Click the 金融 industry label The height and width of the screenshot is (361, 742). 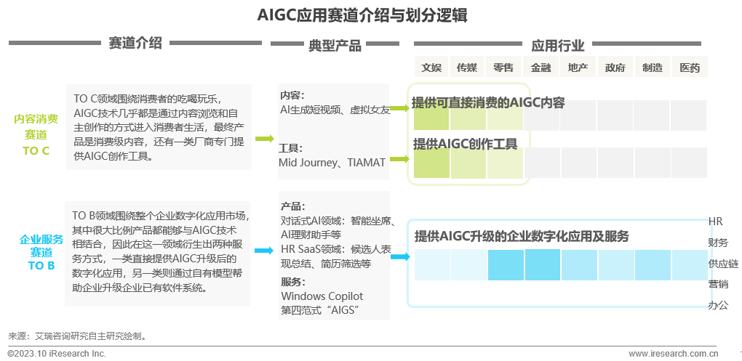[540, 68]
